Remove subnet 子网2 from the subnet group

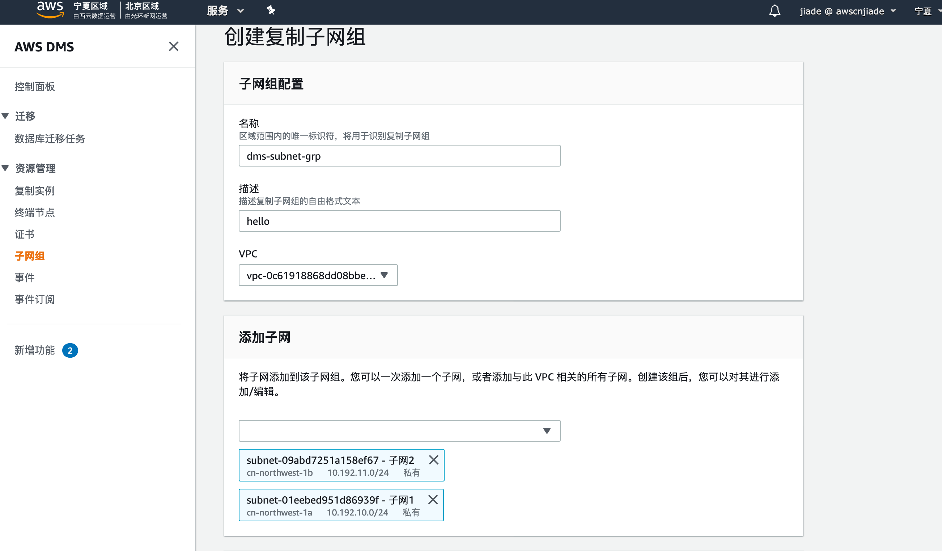click(x=434, y=460)
